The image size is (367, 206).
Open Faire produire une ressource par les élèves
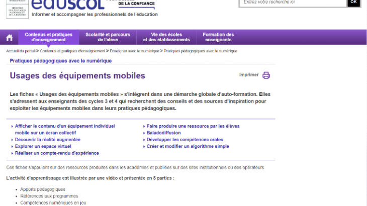click(x=193, y=126)
